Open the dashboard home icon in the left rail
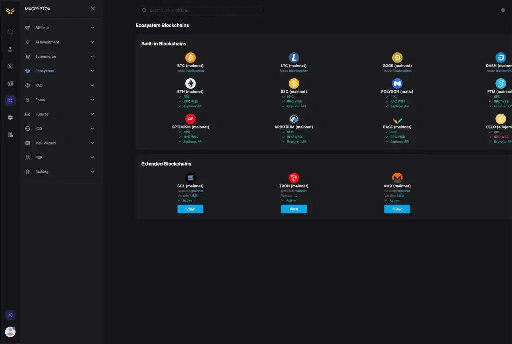The width and height of the screenshot is (512, 344). click(x=10, y=32)
